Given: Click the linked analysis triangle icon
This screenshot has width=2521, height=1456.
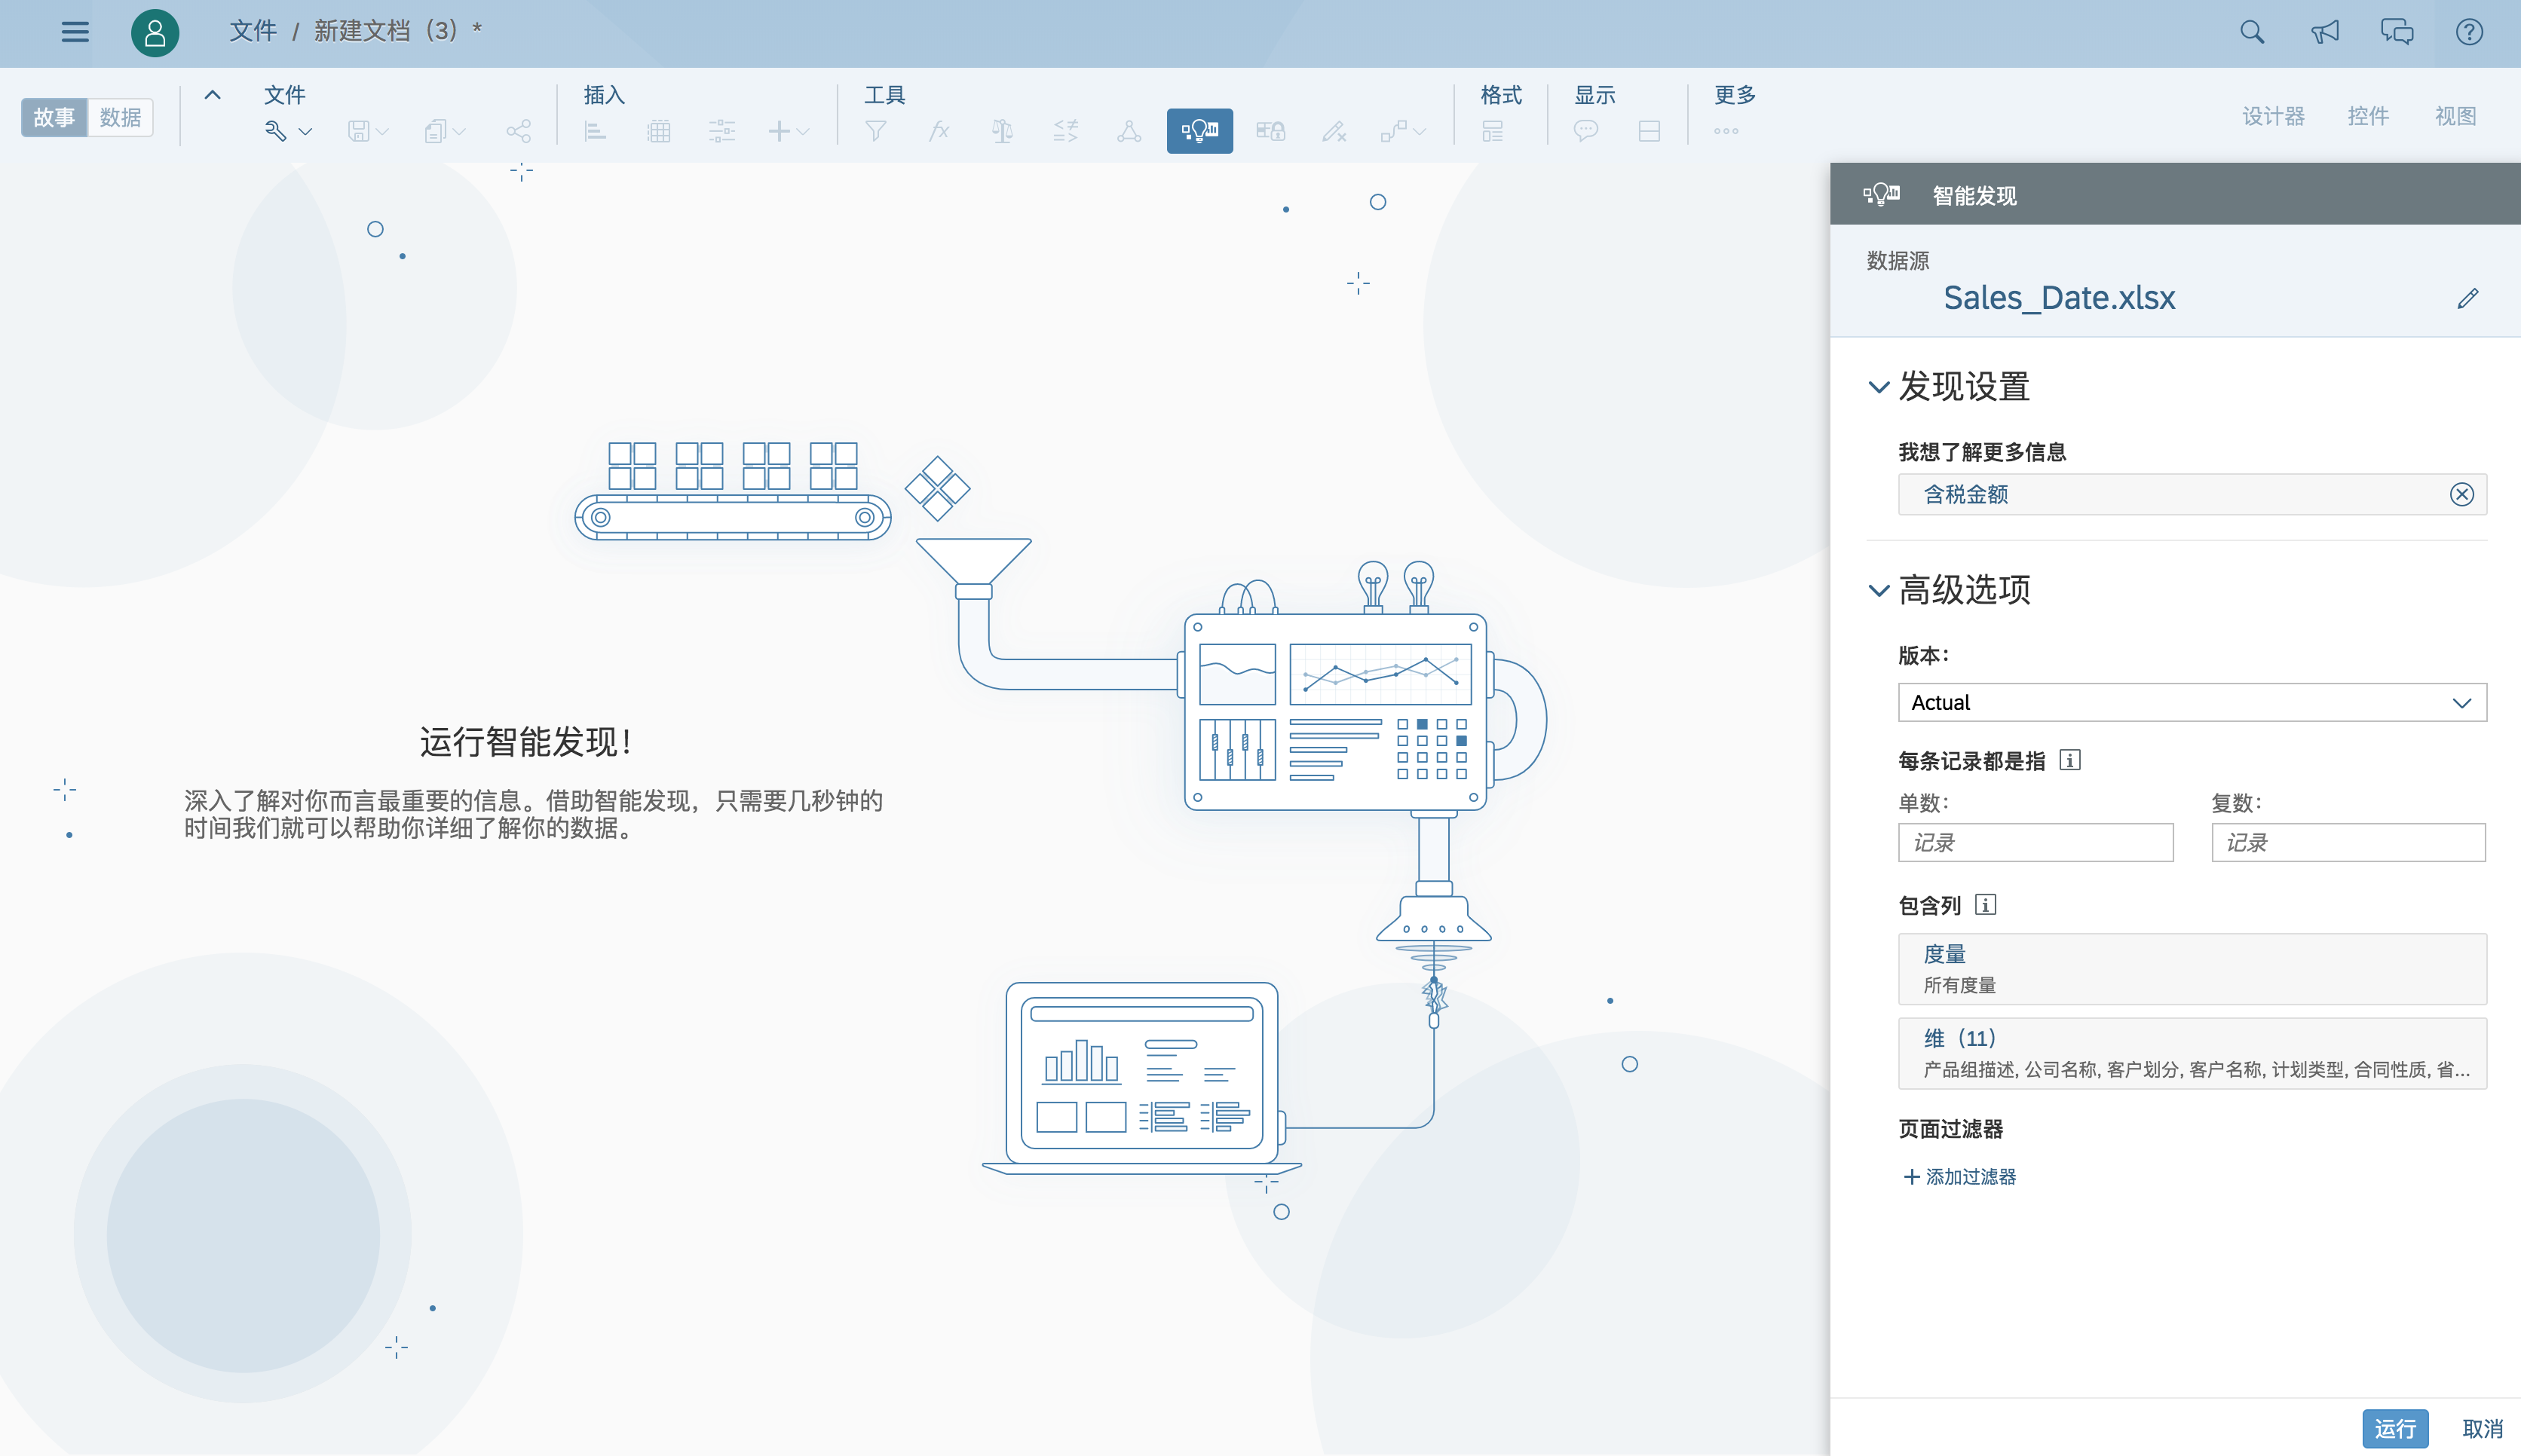Looking at the screenshot, I should pos(1129,131).
